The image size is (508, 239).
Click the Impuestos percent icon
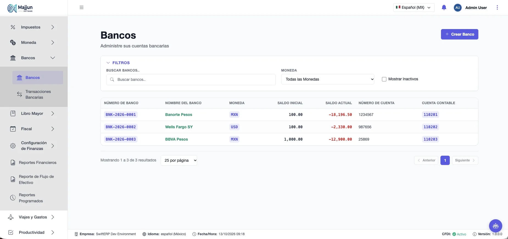[x=13, y=27]
